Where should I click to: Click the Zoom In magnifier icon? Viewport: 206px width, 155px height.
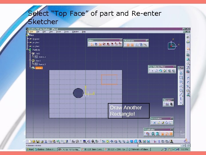coord(120,142)
